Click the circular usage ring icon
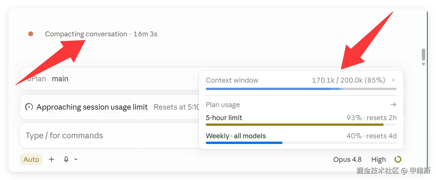The image size is (436, 180). (x=398, y=159)
